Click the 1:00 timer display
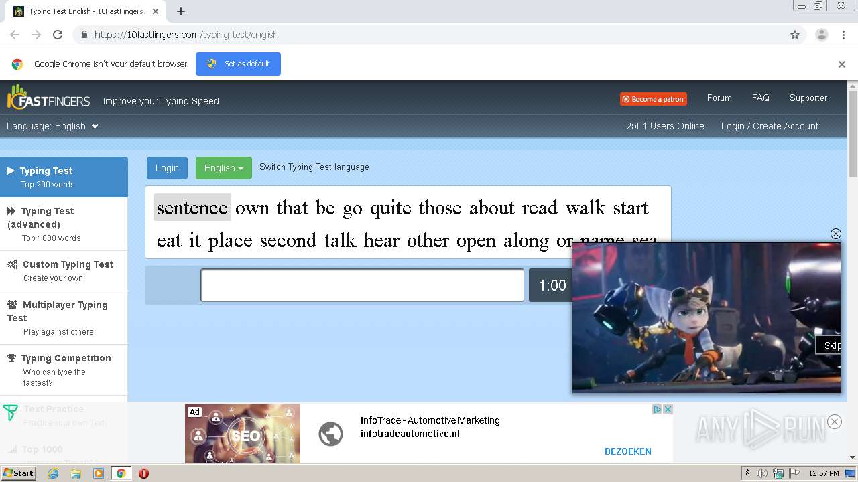 tap(552, 286)
